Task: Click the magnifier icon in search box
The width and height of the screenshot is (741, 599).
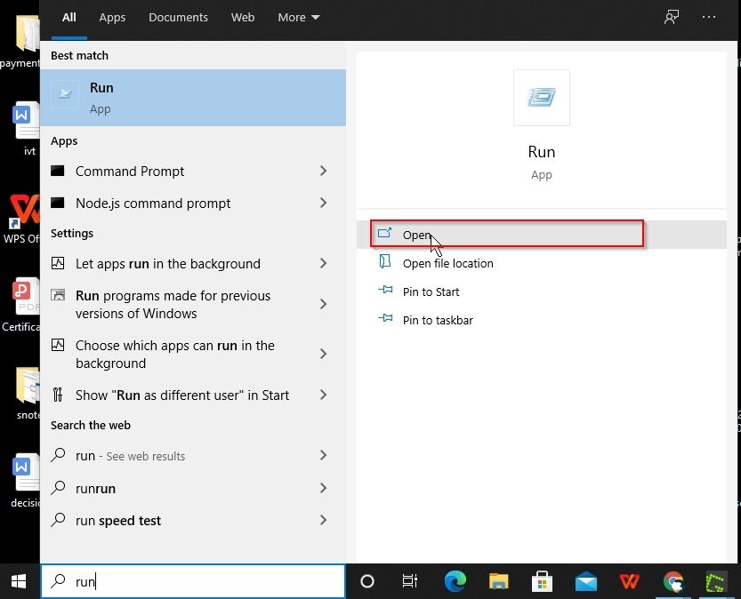Action: 58,580
